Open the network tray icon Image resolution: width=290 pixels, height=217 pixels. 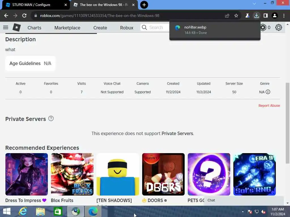(257, 212)
